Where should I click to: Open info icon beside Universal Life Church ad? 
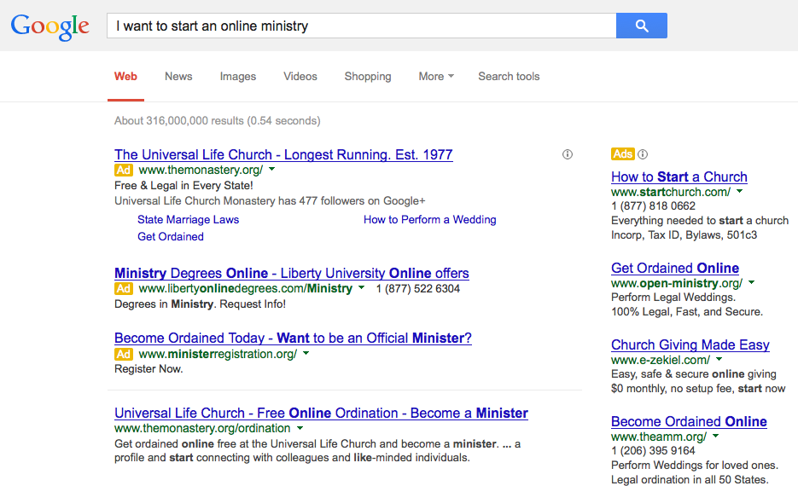click(x=568, y=154)
